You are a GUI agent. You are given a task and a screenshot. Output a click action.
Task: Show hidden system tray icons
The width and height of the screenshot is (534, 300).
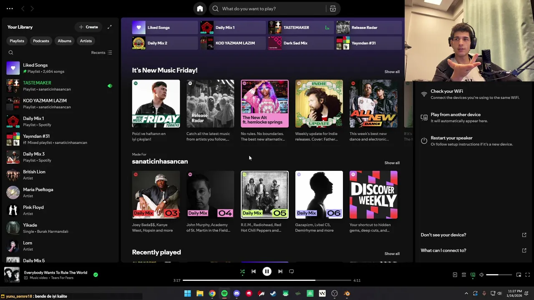pos(466,294)
